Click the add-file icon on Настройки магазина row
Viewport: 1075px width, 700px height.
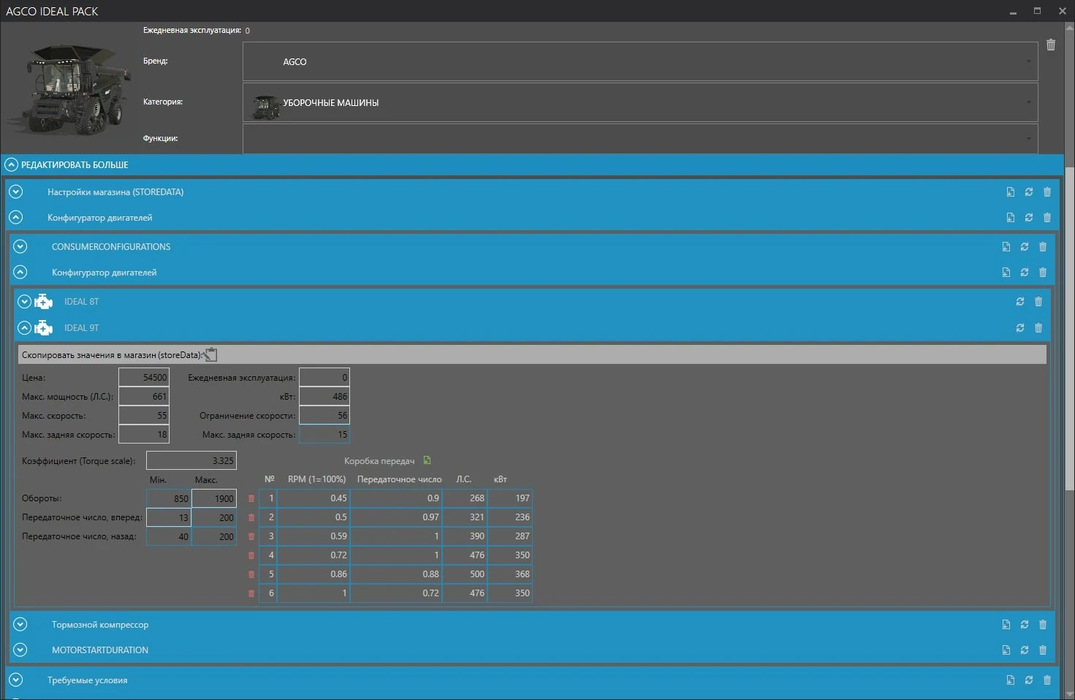click(1010, 191)
